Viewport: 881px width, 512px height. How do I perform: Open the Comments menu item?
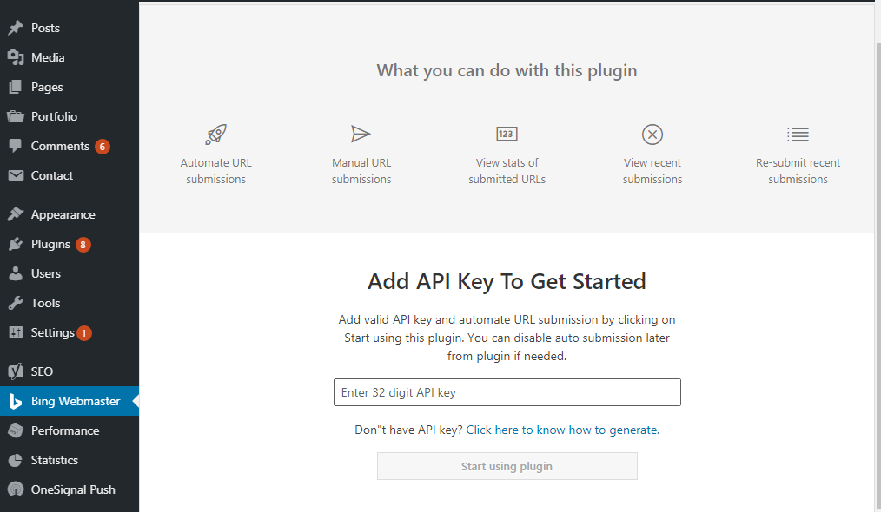click(60, 146)
